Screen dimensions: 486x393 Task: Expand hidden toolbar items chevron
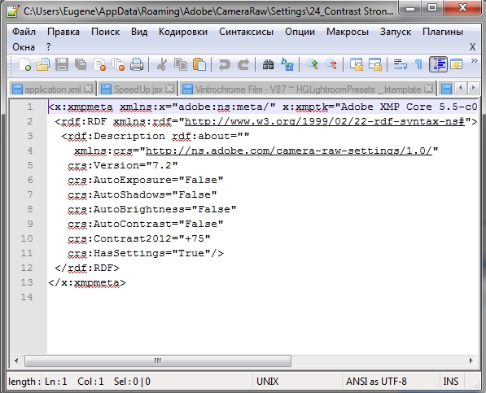coord(474,61)
